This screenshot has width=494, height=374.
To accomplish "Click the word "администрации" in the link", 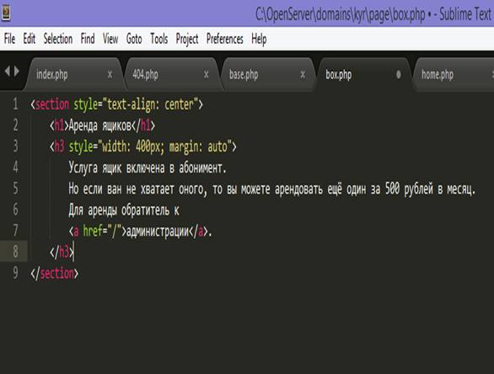I will click(x=158, y=231).
